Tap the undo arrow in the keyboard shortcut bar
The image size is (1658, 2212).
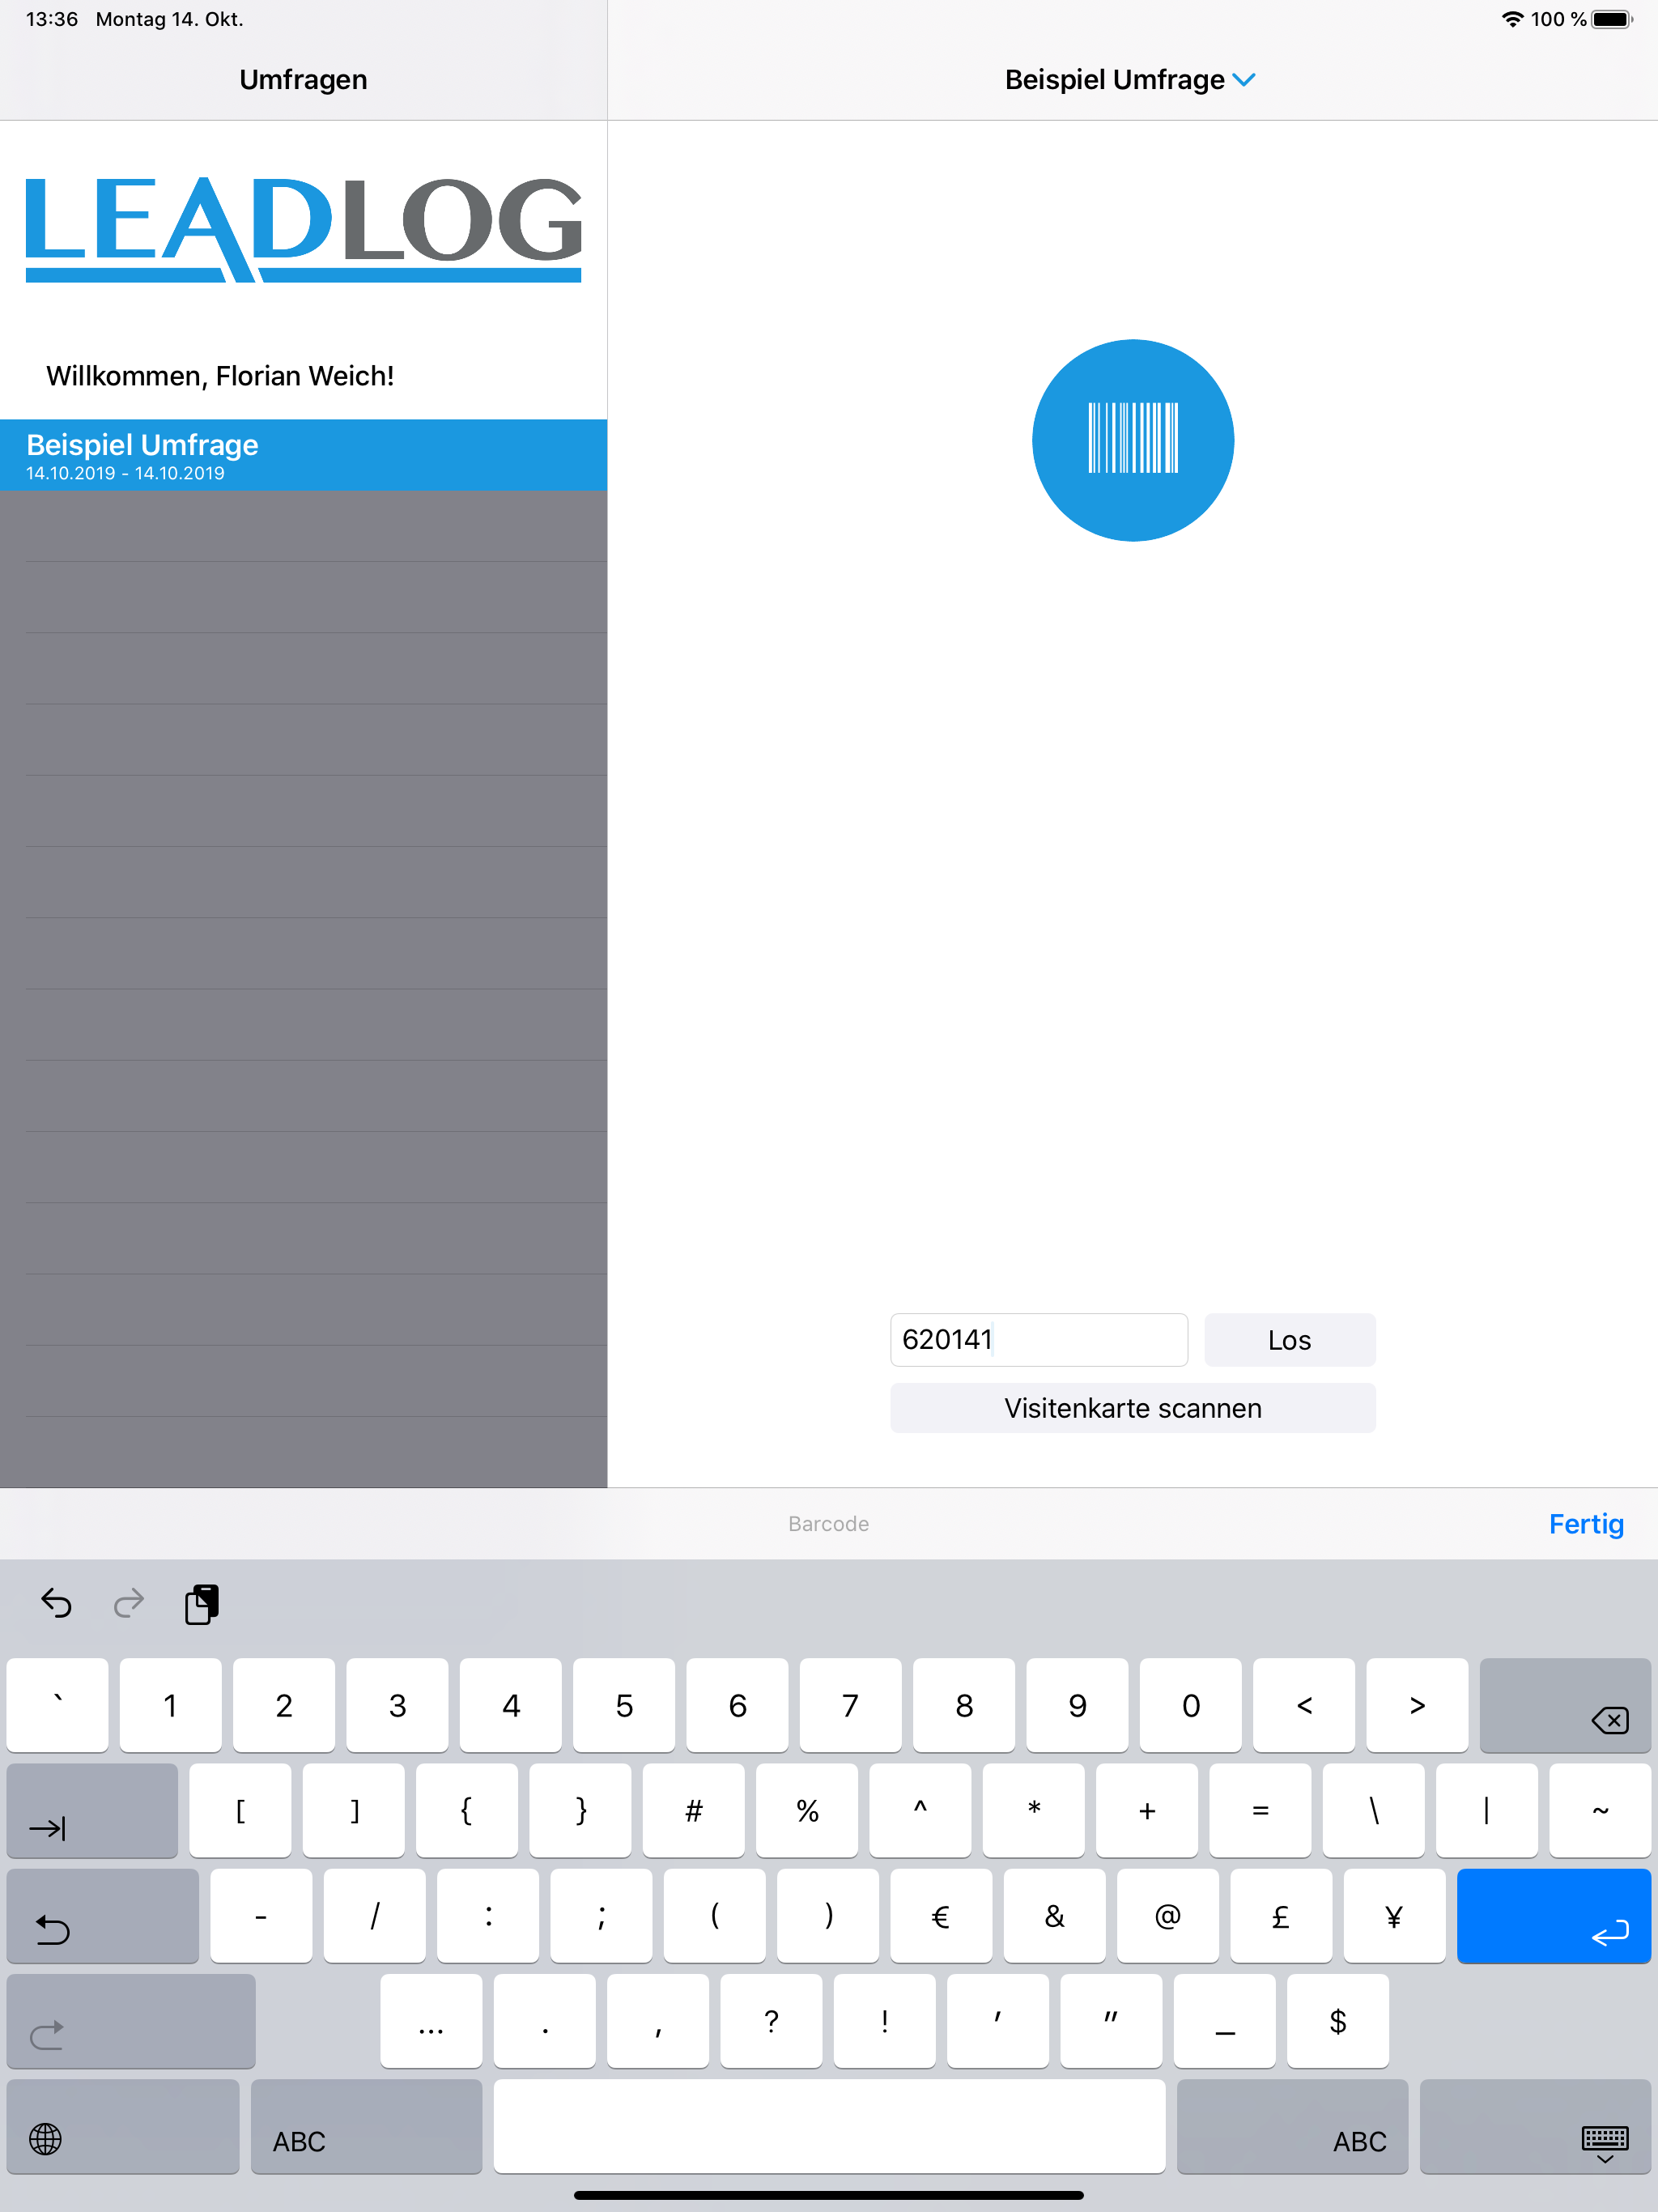coord(56,1603)
